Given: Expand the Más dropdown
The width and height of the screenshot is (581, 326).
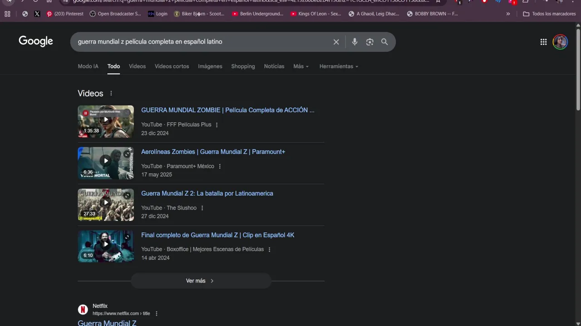Looking at the screenshot, I should point(301,66).
